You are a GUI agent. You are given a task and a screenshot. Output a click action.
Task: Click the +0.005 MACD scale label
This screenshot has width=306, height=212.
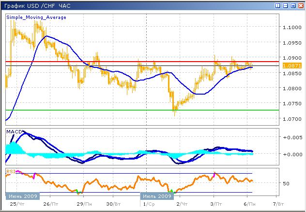(x=292, y=138)
